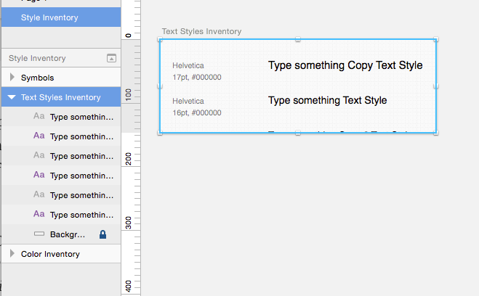Select the Backgr… layer row
Image resolution: width=479 pixels, height=296 pixels.
61,234
